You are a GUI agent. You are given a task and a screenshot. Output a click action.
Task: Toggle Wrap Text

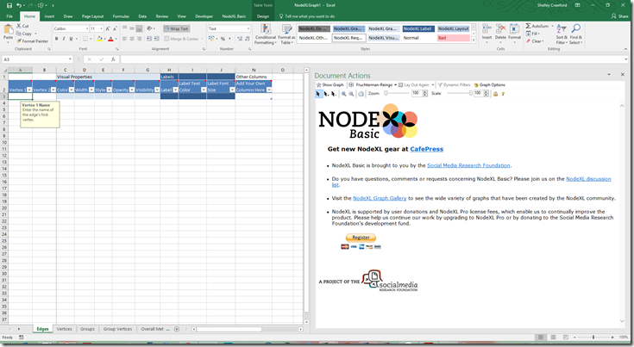pos(176,28)
